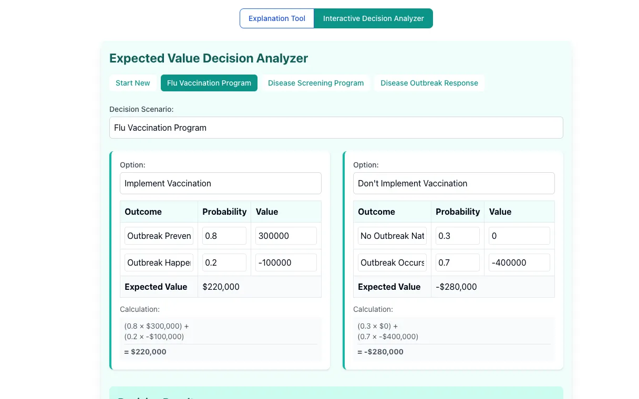Switch to the Explanation Tool tab
This screenshot has width=639, height=399.
[277, 18]
